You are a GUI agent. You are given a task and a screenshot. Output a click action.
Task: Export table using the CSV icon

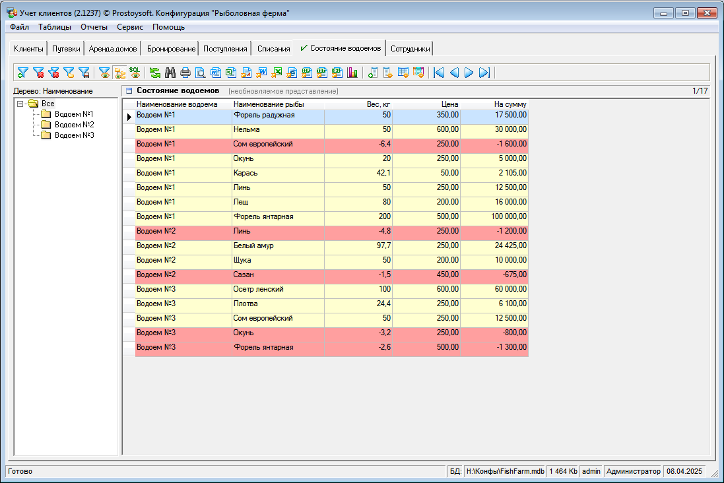[x=307, y=73]
